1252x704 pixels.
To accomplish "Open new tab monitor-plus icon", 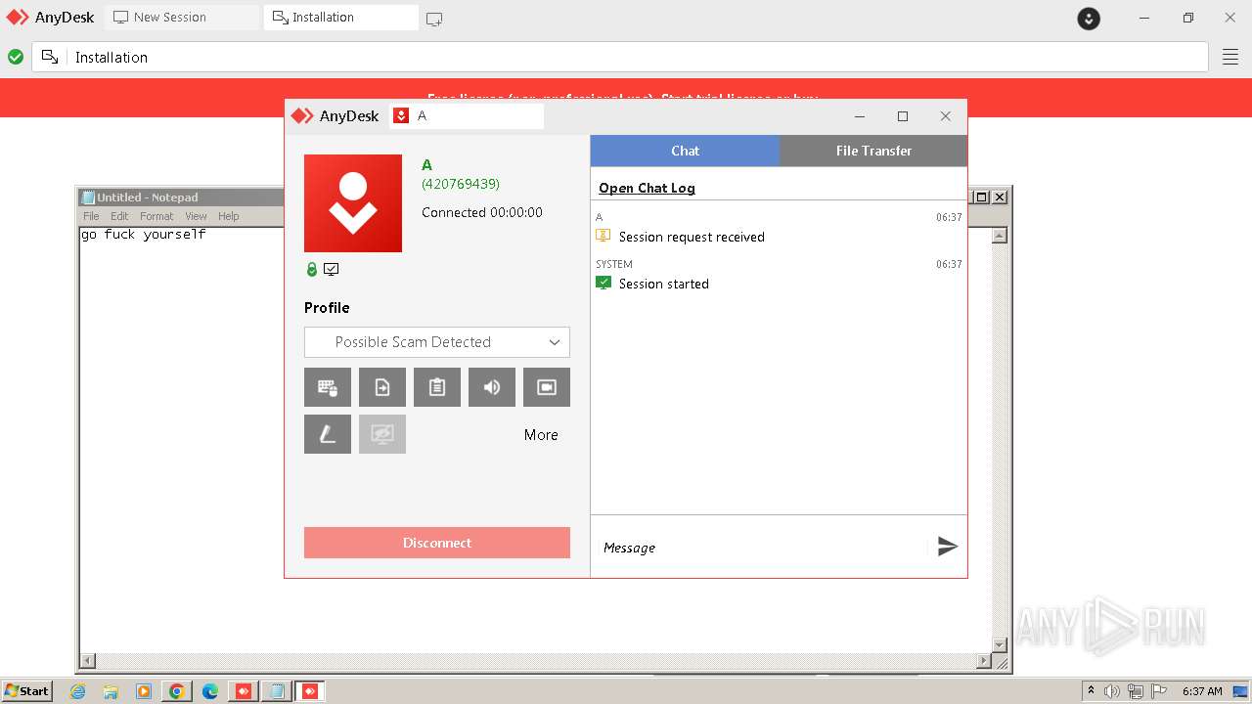I will coord(434,18).
